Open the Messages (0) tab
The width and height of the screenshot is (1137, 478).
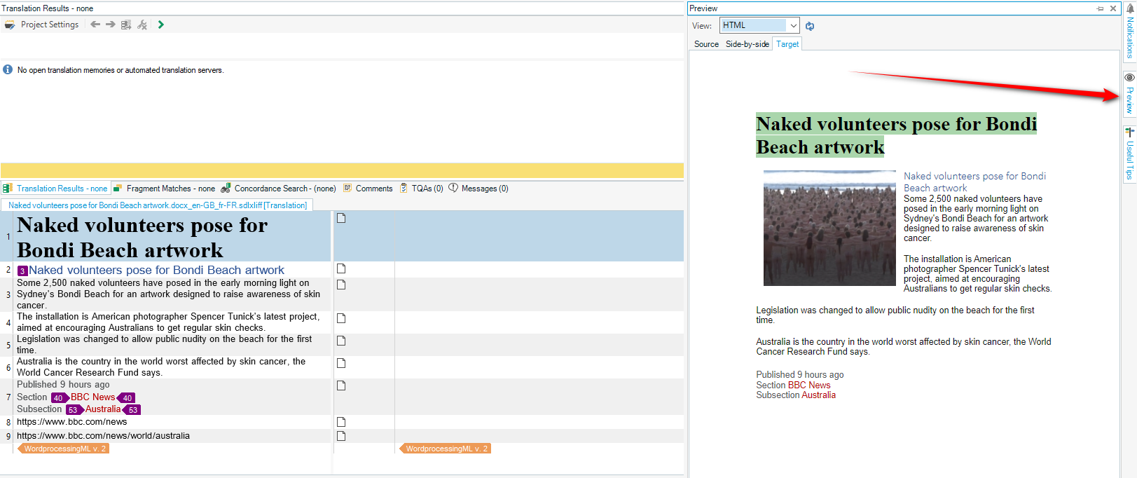point(478,189)
